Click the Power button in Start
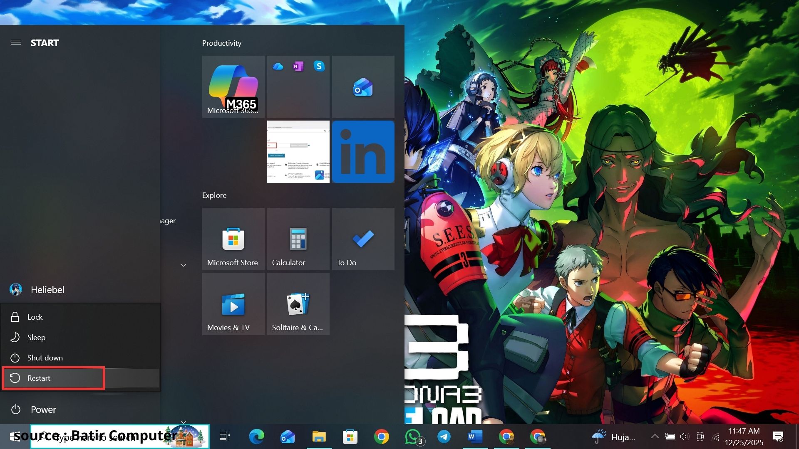 (x=80, y=410)
